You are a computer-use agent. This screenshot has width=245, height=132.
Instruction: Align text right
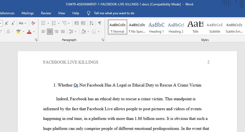(56, 32)
